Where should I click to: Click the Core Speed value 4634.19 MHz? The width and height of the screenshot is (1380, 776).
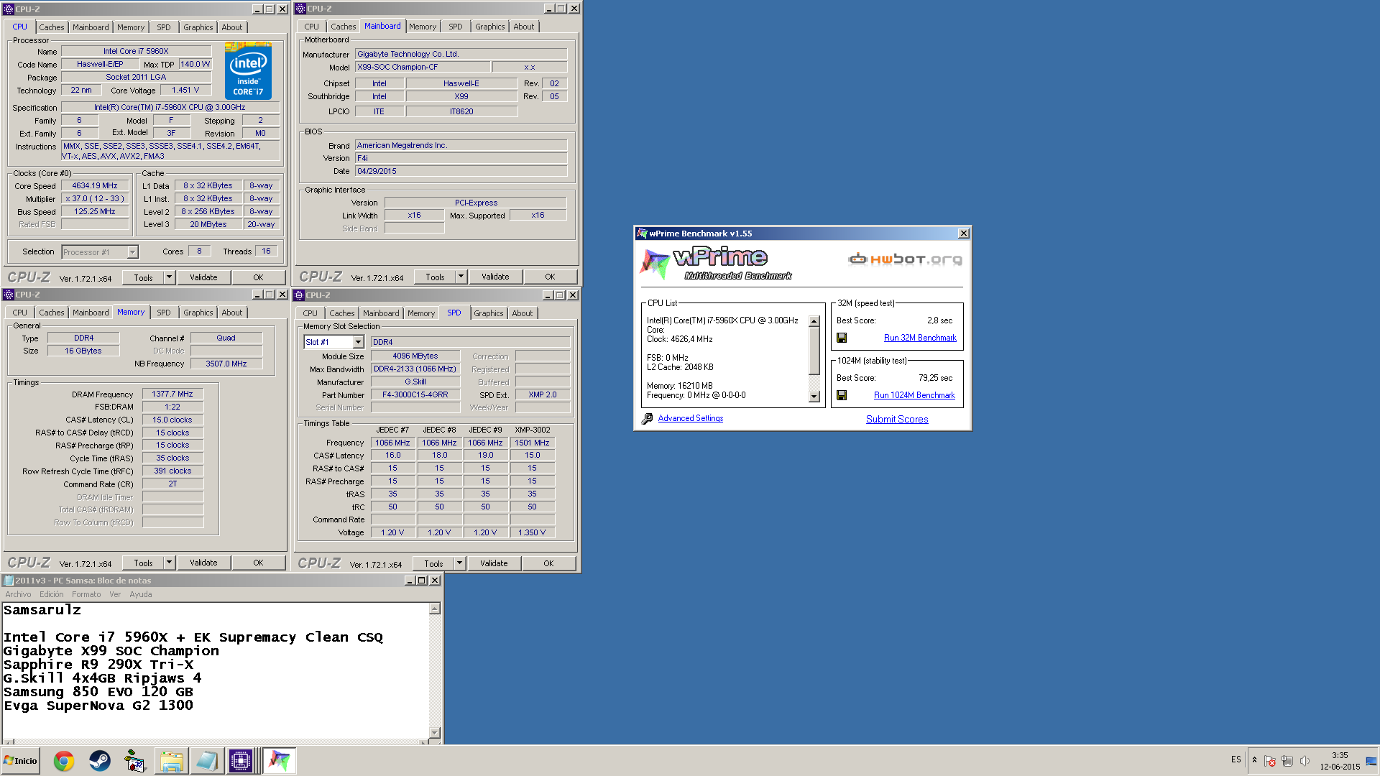[95, 185]
